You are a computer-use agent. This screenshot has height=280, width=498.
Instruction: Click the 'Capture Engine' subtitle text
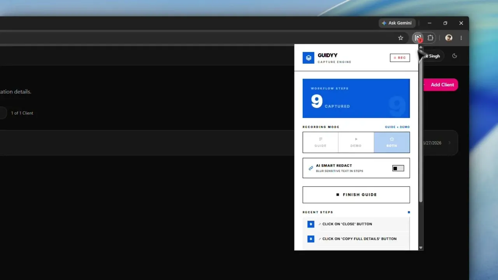click(x=334, y=62)
